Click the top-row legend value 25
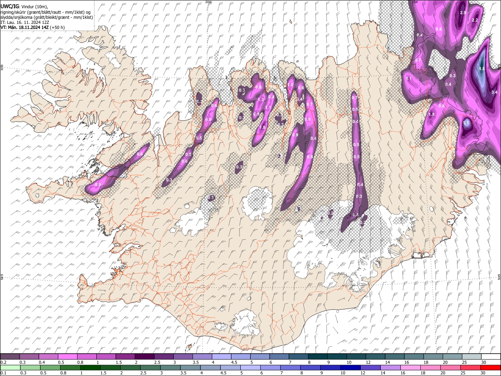 point(465,362)
